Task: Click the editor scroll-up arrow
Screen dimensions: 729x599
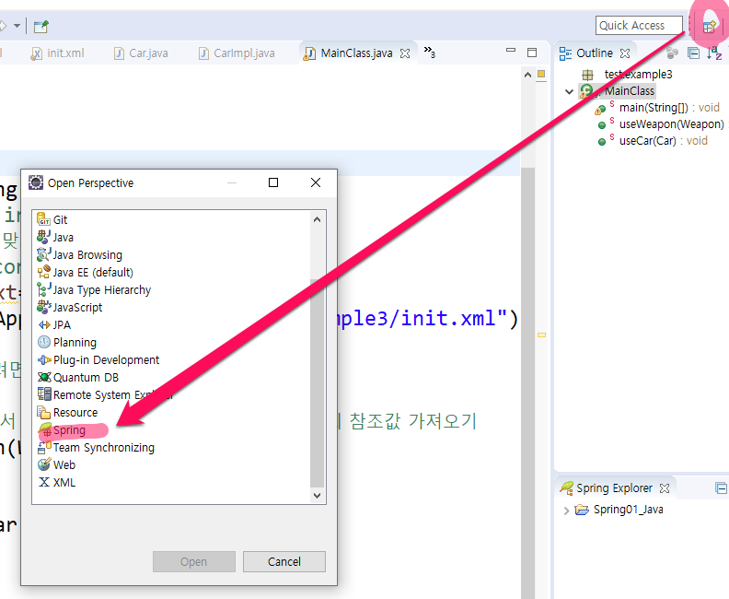Action: point(527,75)
